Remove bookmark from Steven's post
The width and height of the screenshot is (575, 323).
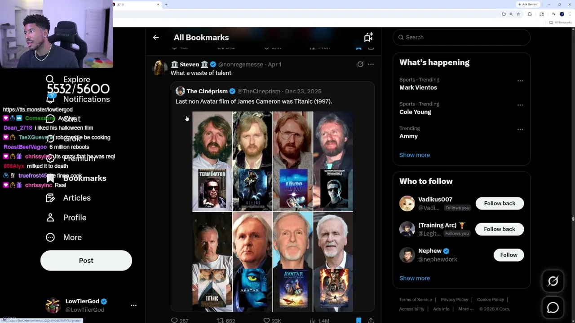click(358, 320)
